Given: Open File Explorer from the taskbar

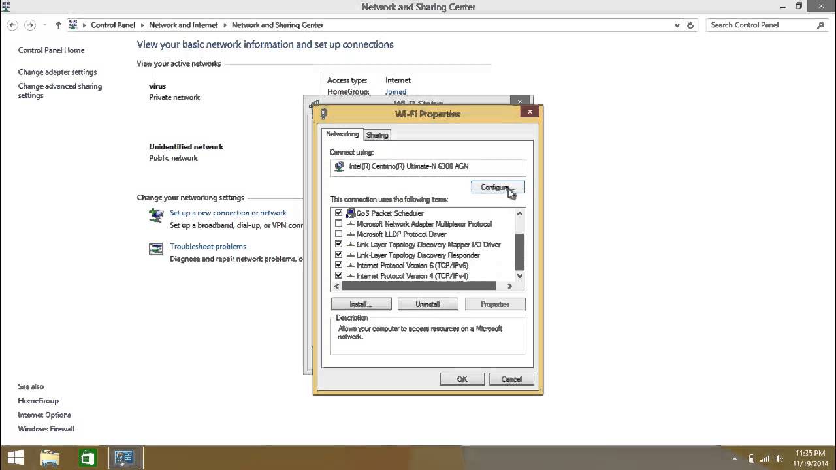Looking at the screenshot, I should [x=50, y=458].
